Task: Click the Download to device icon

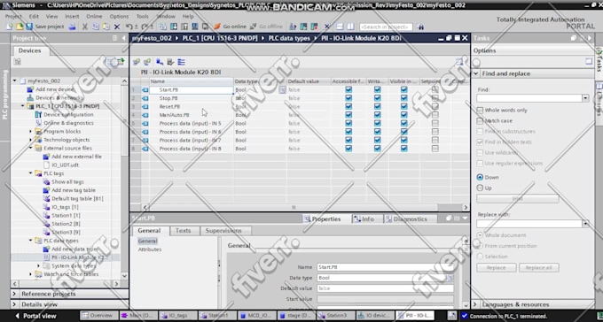Action: [x=174, y=27]
